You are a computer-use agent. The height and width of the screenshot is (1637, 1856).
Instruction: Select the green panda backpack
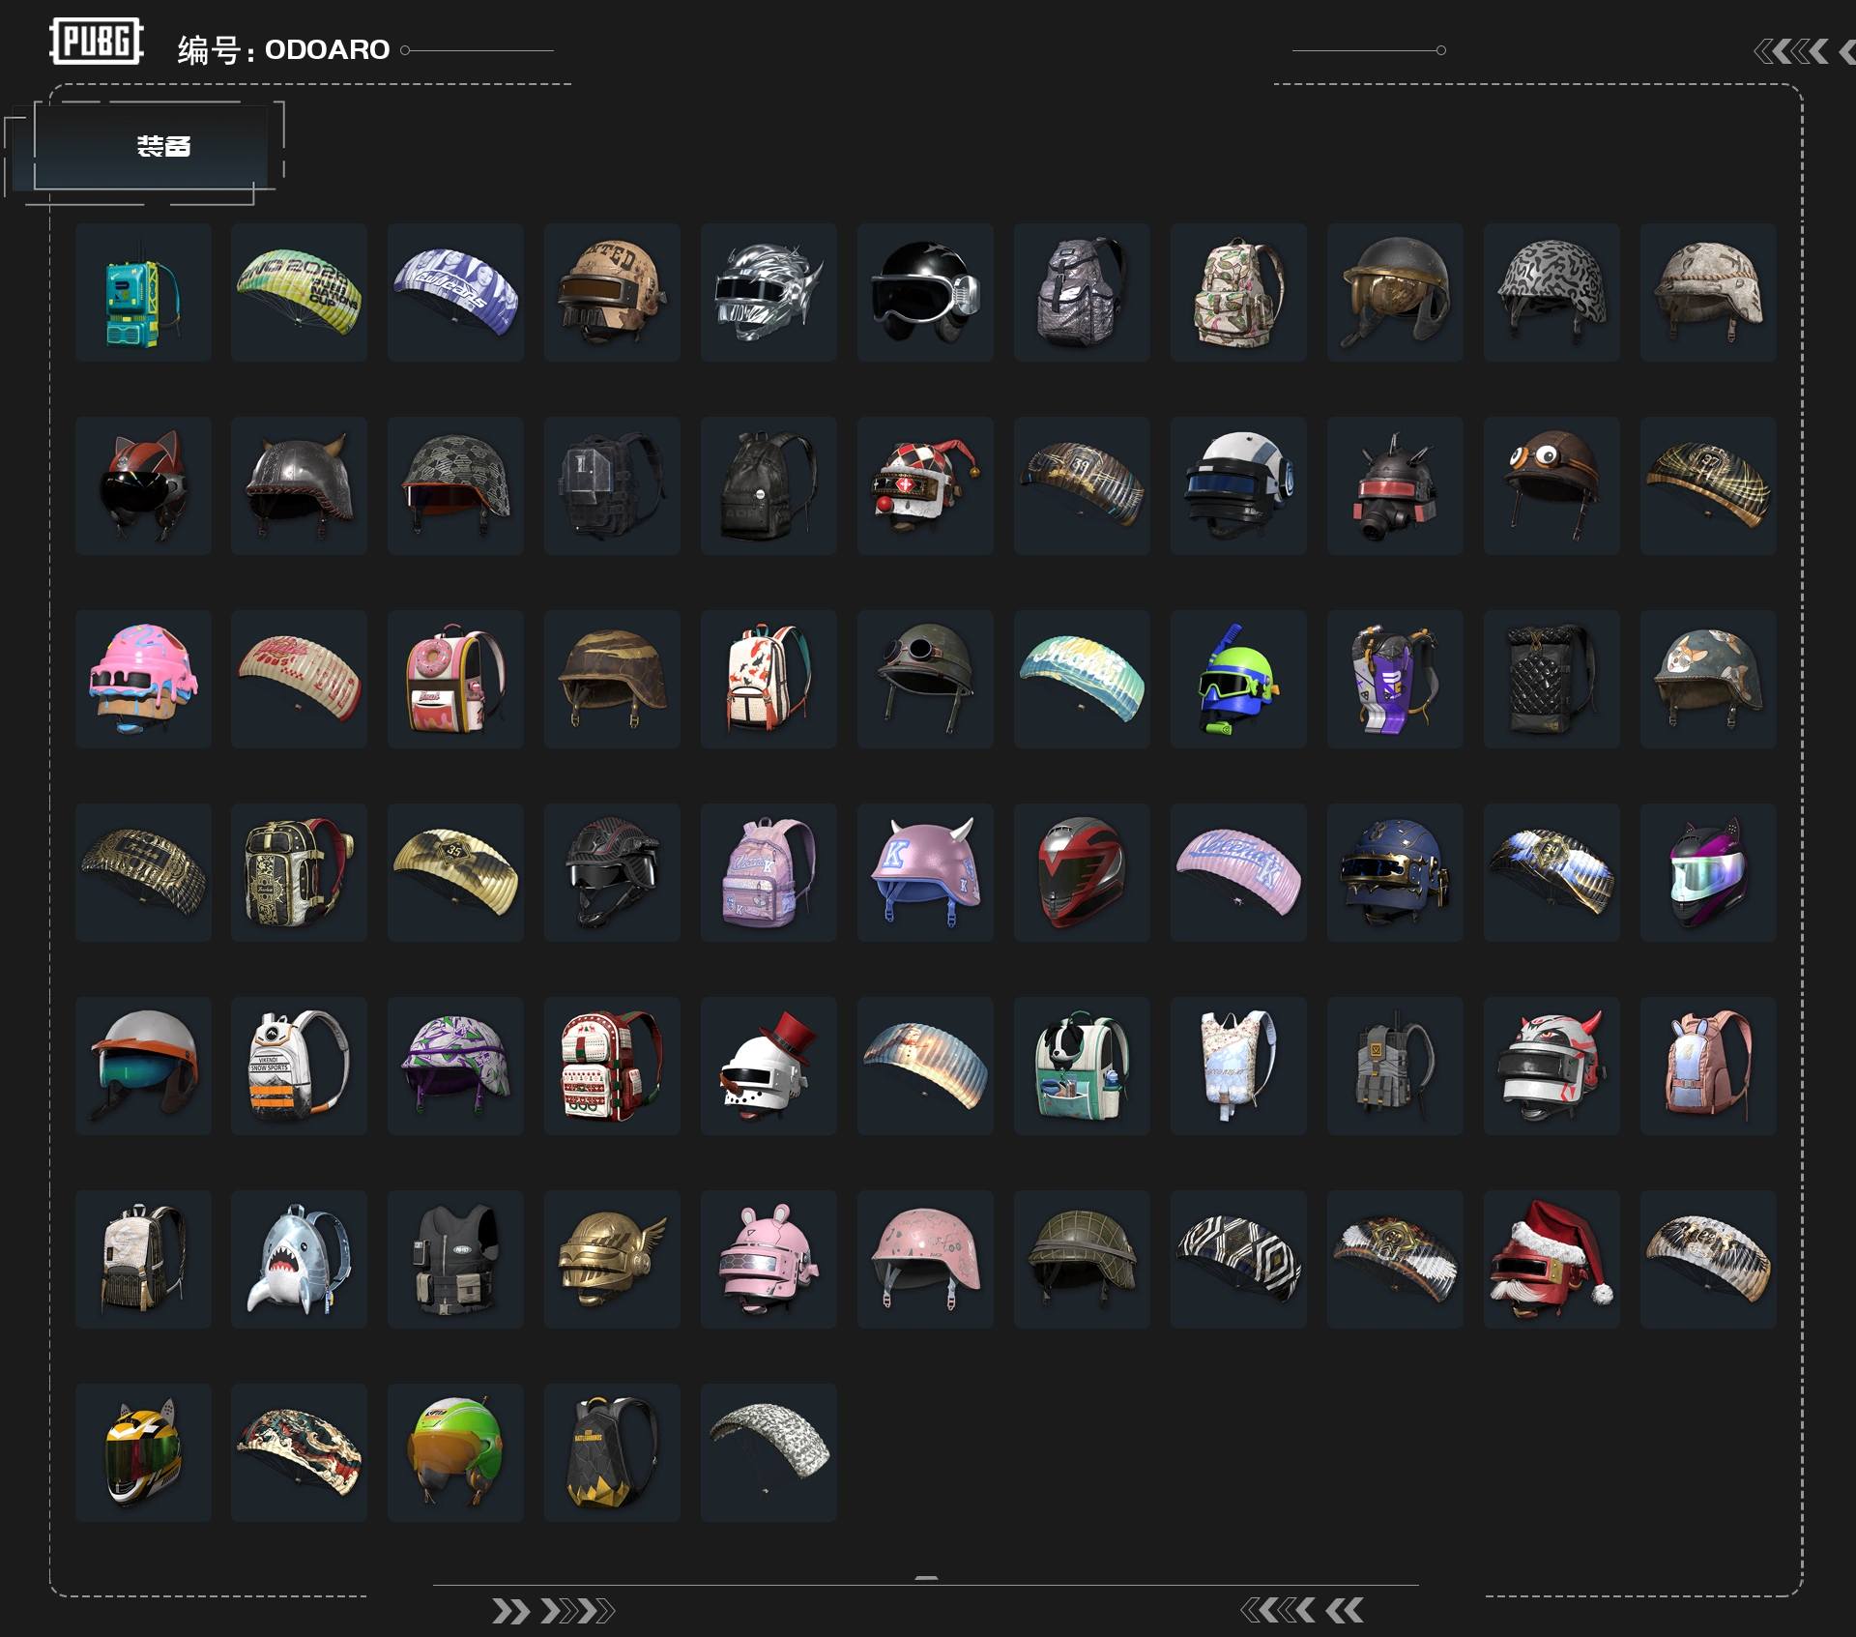coord(1083,1066)
